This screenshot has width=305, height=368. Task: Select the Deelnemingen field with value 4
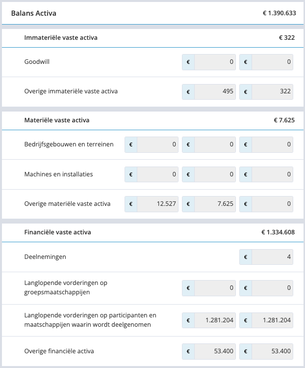pos(272,257)
